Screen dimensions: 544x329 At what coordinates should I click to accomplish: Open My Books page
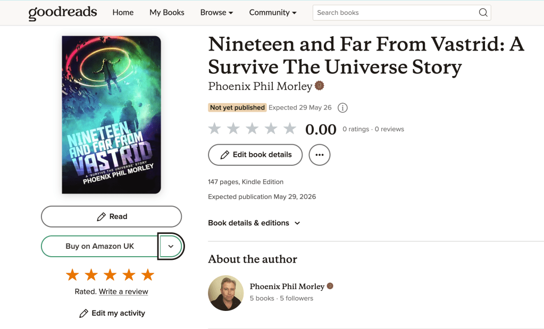(x=167, y=12)
